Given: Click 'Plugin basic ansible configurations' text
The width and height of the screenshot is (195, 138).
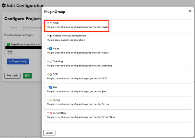Looking at the screenshot, I should 66,40.
